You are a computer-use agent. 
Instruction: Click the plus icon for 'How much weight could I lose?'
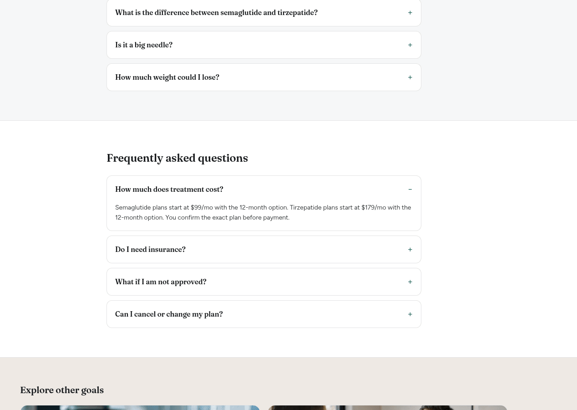(410, 77)
